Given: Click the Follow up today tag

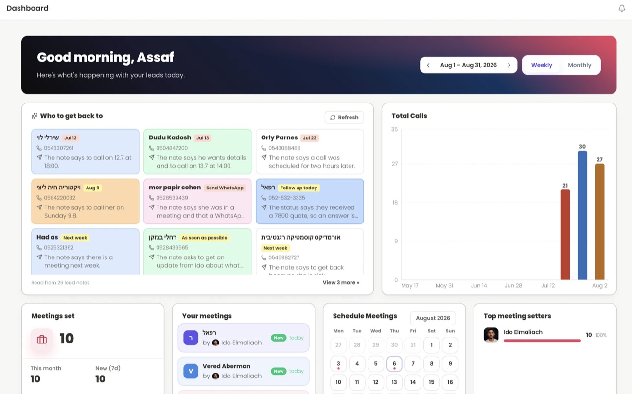Looking at the screenshot, I should click(299, 188).
